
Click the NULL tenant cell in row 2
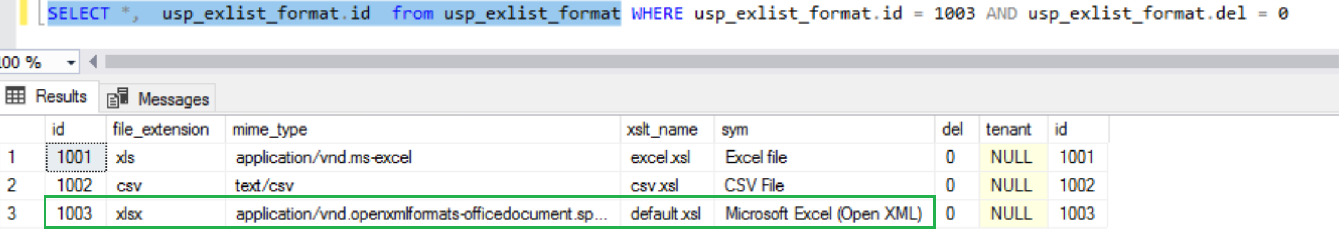coord(1012,185)
